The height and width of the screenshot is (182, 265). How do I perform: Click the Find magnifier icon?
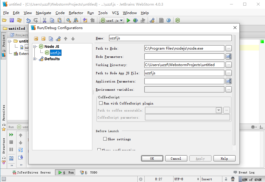[x=69, y=21]
